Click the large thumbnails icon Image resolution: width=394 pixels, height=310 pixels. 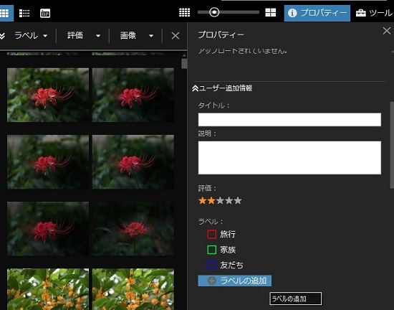[270, 12]
